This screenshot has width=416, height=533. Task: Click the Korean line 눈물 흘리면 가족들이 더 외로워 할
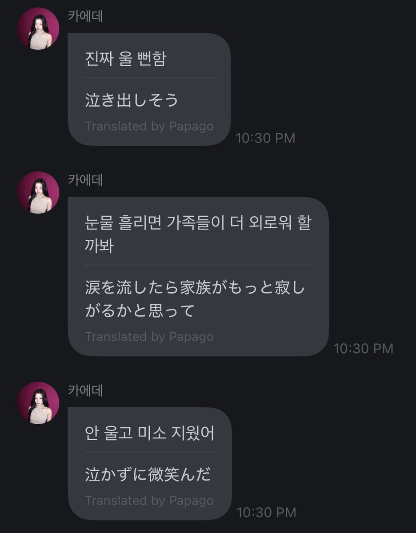point(198,222)
